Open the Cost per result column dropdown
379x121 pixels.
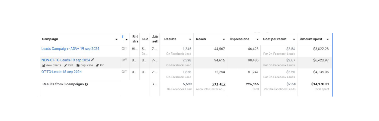tap(294, 39)
